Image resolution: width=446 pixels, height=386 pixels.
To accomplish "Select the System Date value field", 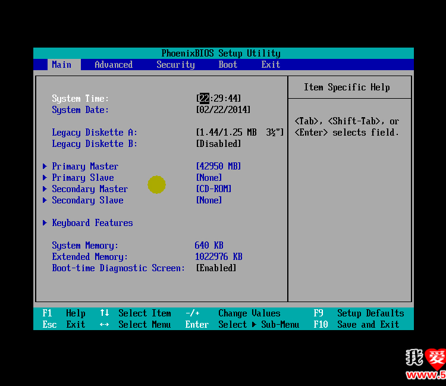I will click(223, 109).
